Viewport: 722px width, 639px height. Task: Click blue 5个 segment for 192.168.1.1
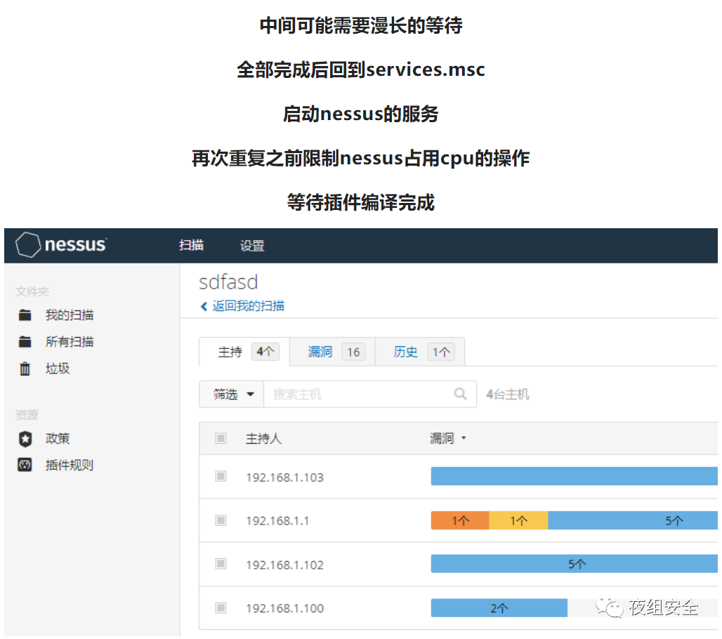[x=633, y=520]
